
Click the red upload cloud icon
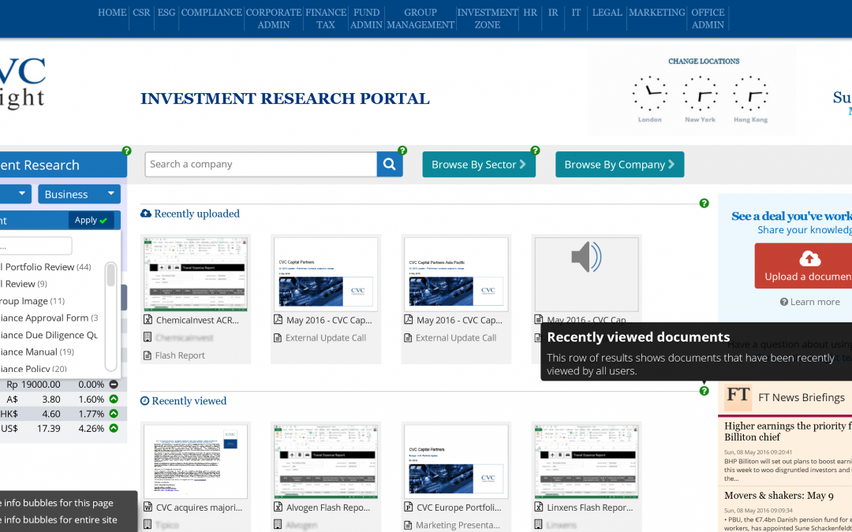809,259
